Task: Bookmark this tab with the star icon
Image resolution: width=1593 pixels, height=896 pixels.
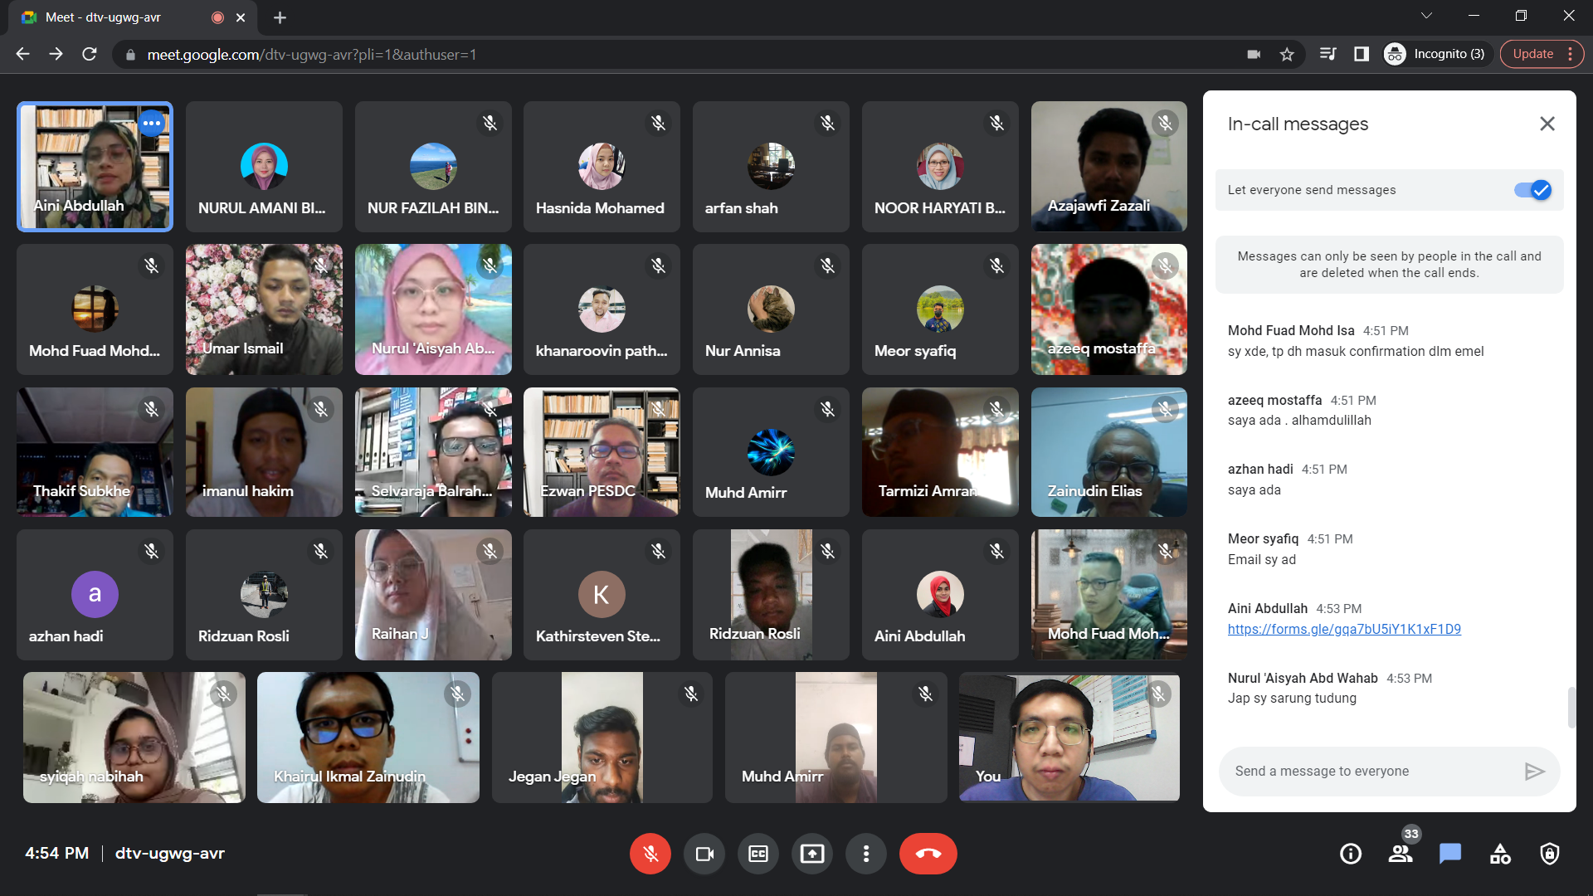Action: [x=1287, y=54]
